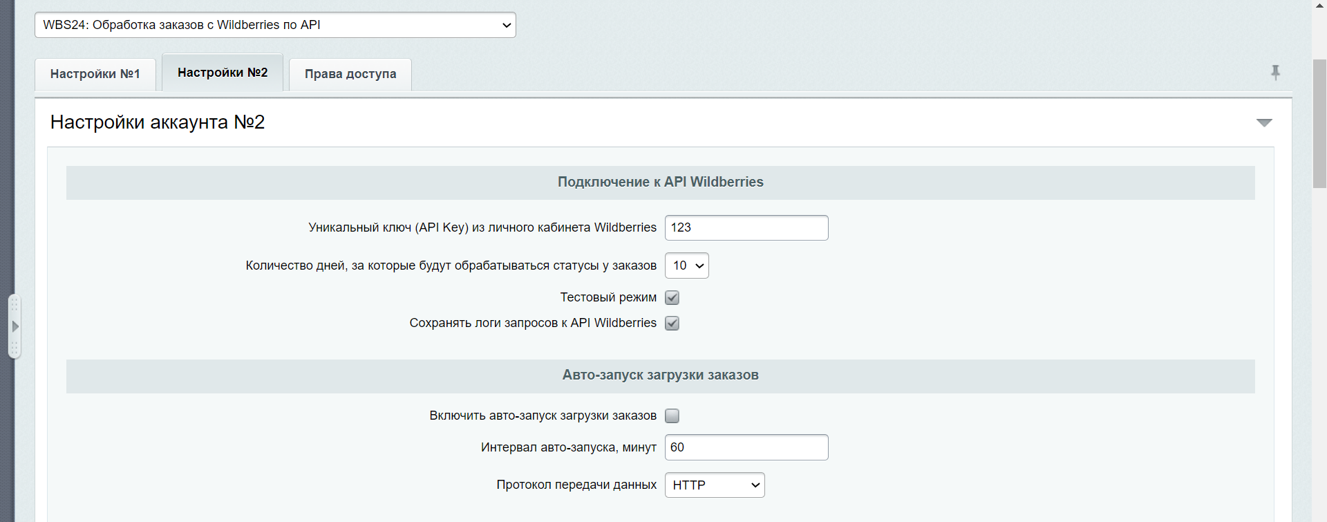Click the Уникальный ключ (API Key) label
Screen dimensions: 1327x522
(482, 227)
